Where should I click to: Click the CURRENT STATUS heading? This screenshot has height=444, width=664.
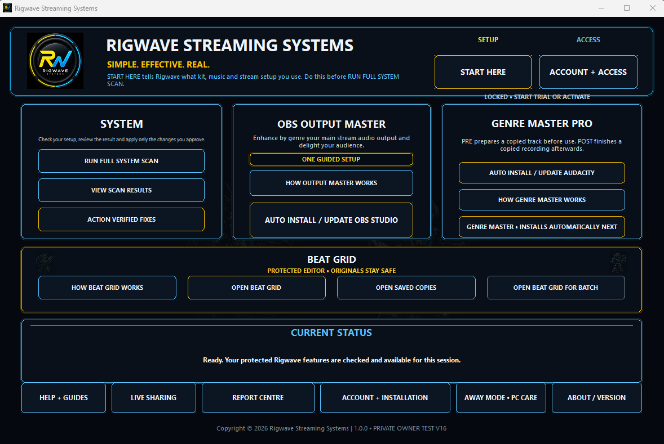click(x=331, y=333)
